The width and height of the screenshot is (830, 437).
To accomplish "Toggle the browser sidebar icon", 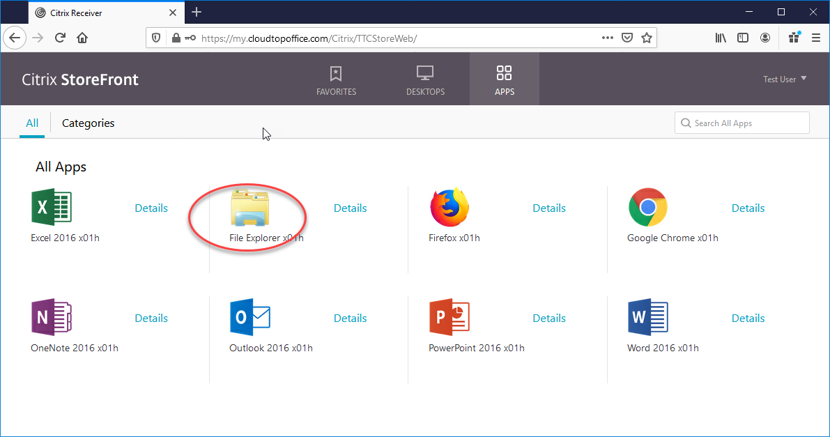I will (x=743, y=38).
